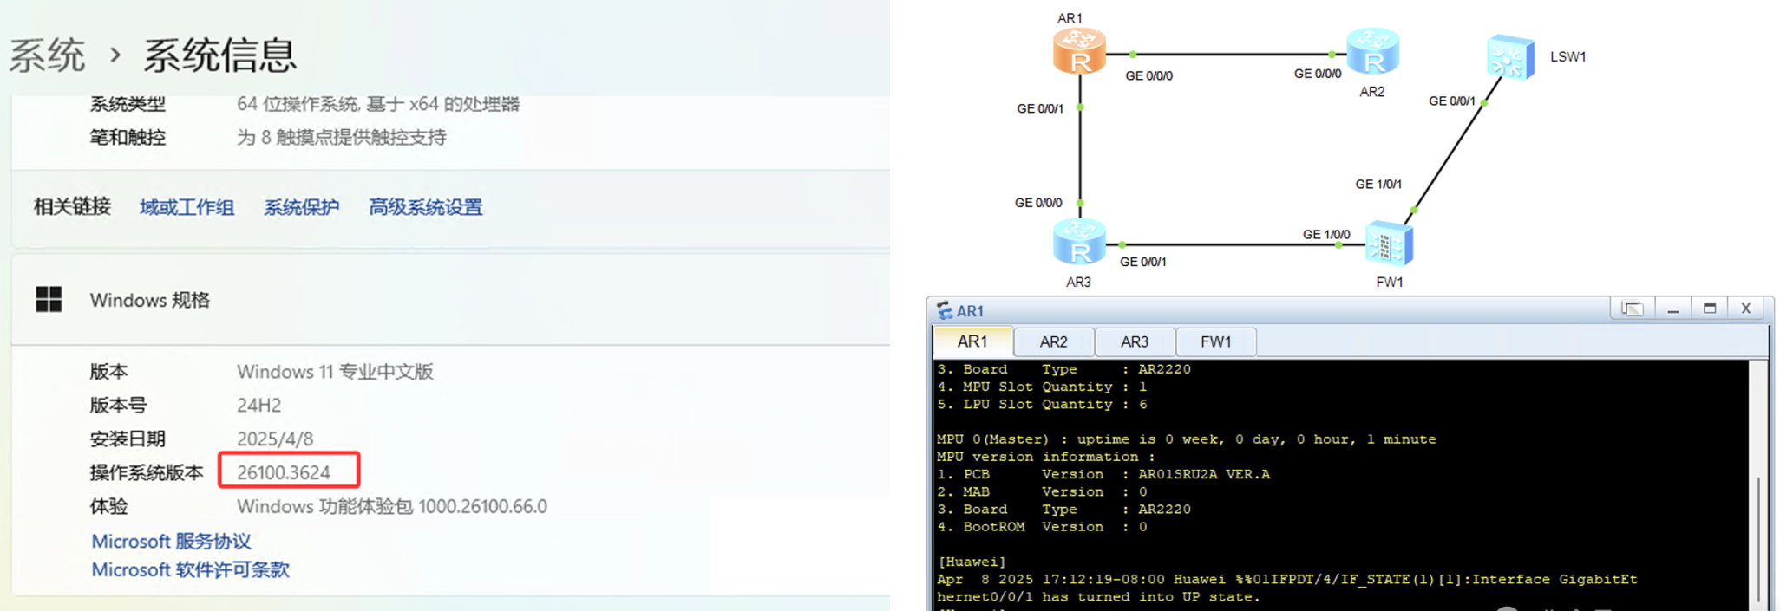
Task: Click the 系统信息 page title
Action: click(220, 55)
